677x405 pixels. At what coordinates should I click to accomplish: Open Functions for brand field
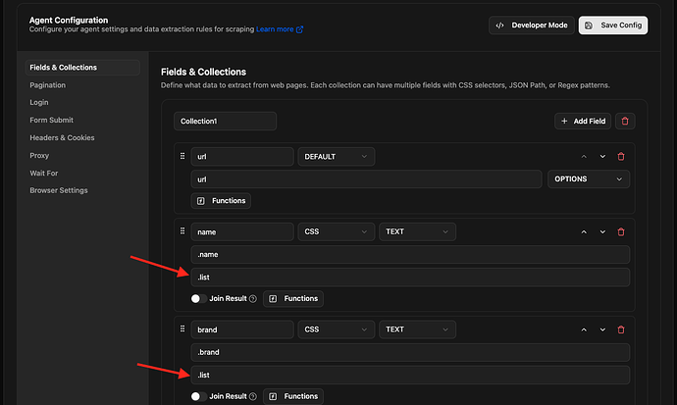293,396
